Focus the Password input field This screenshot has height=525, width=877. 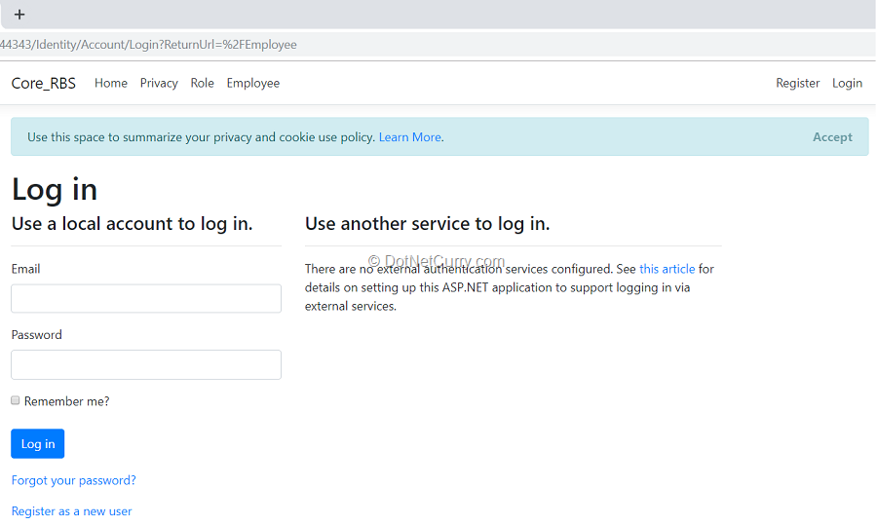(146, 365)
